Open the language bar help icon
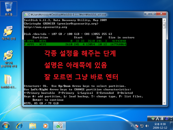 pos(166,119)
